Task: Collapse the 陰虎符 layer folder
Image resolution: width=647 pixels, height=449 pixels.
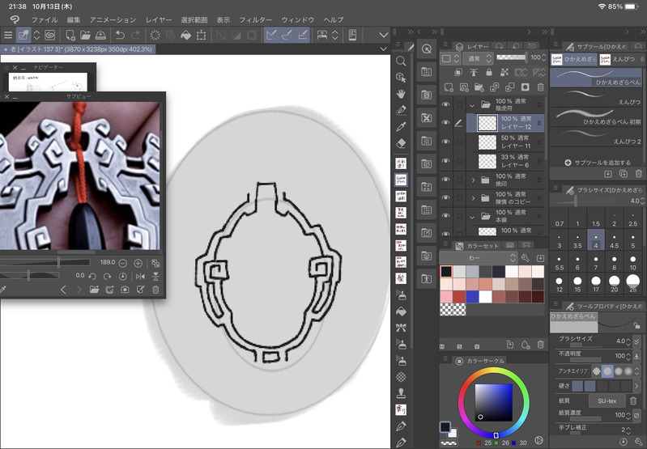Action: (473, 104)
